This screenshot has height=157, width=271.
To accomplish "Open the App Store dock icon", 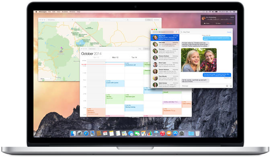I will (x=175, y=133).
